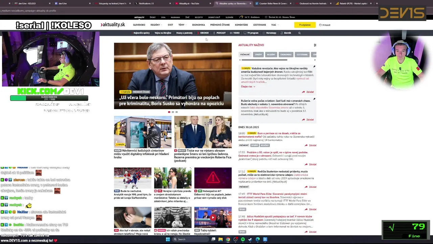Select the third carousel dot on hero image
Screen dimensions: 433x244
coord(176,112)
